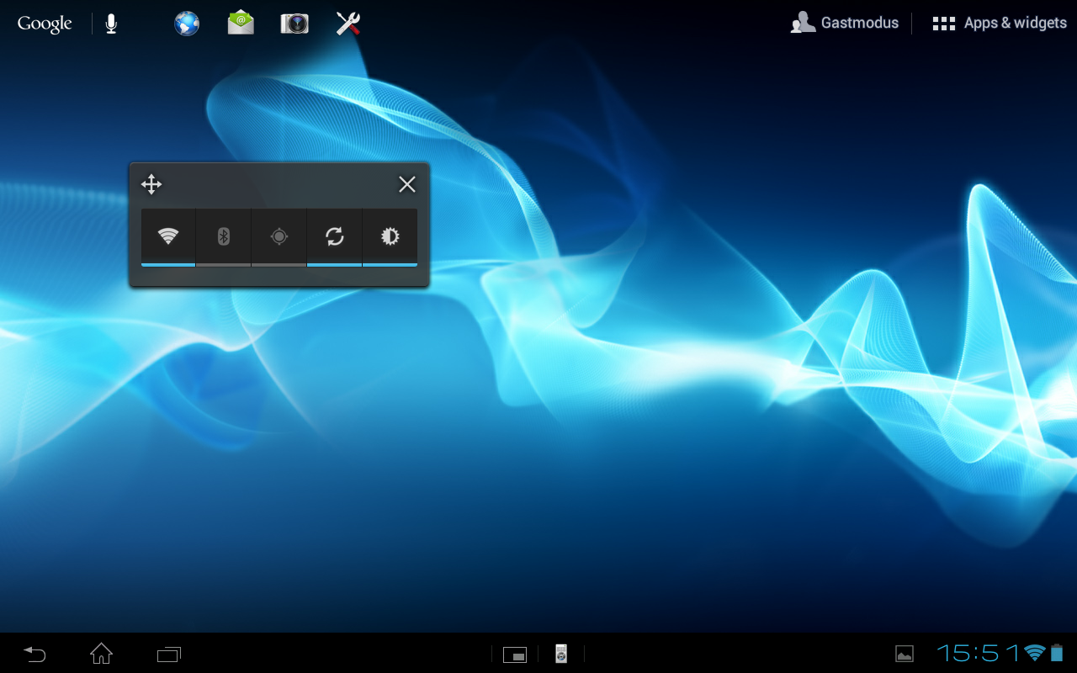The width and height of the screenshot is (1077, 673).
Task: Open the Email app envelope icon
Action: click(241, 24)
